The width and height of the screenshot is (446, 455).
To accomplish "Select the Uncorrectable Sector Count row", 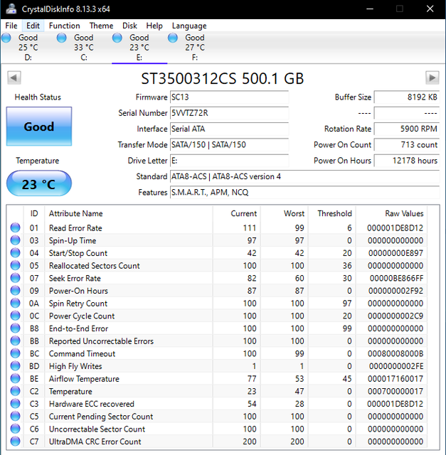I will tap(218, 429).
